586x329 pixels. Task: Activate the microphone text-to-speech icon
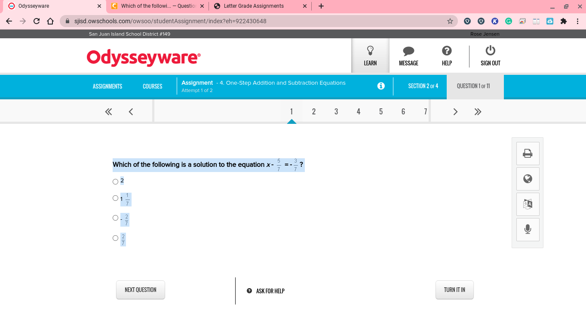point(528,230)
